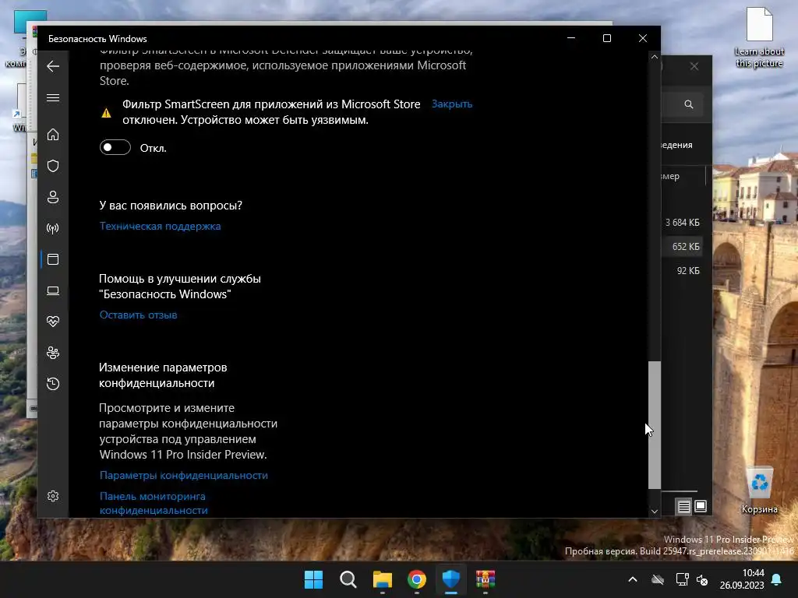This screenshot has height=598, width=798.
Task: Dismiss warning via Закрыть link
Action: 452,104
